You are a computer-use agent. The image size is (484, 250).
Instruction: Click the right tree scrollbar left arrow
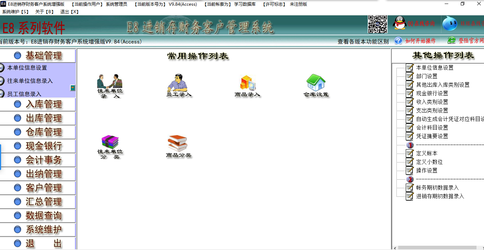395,247
